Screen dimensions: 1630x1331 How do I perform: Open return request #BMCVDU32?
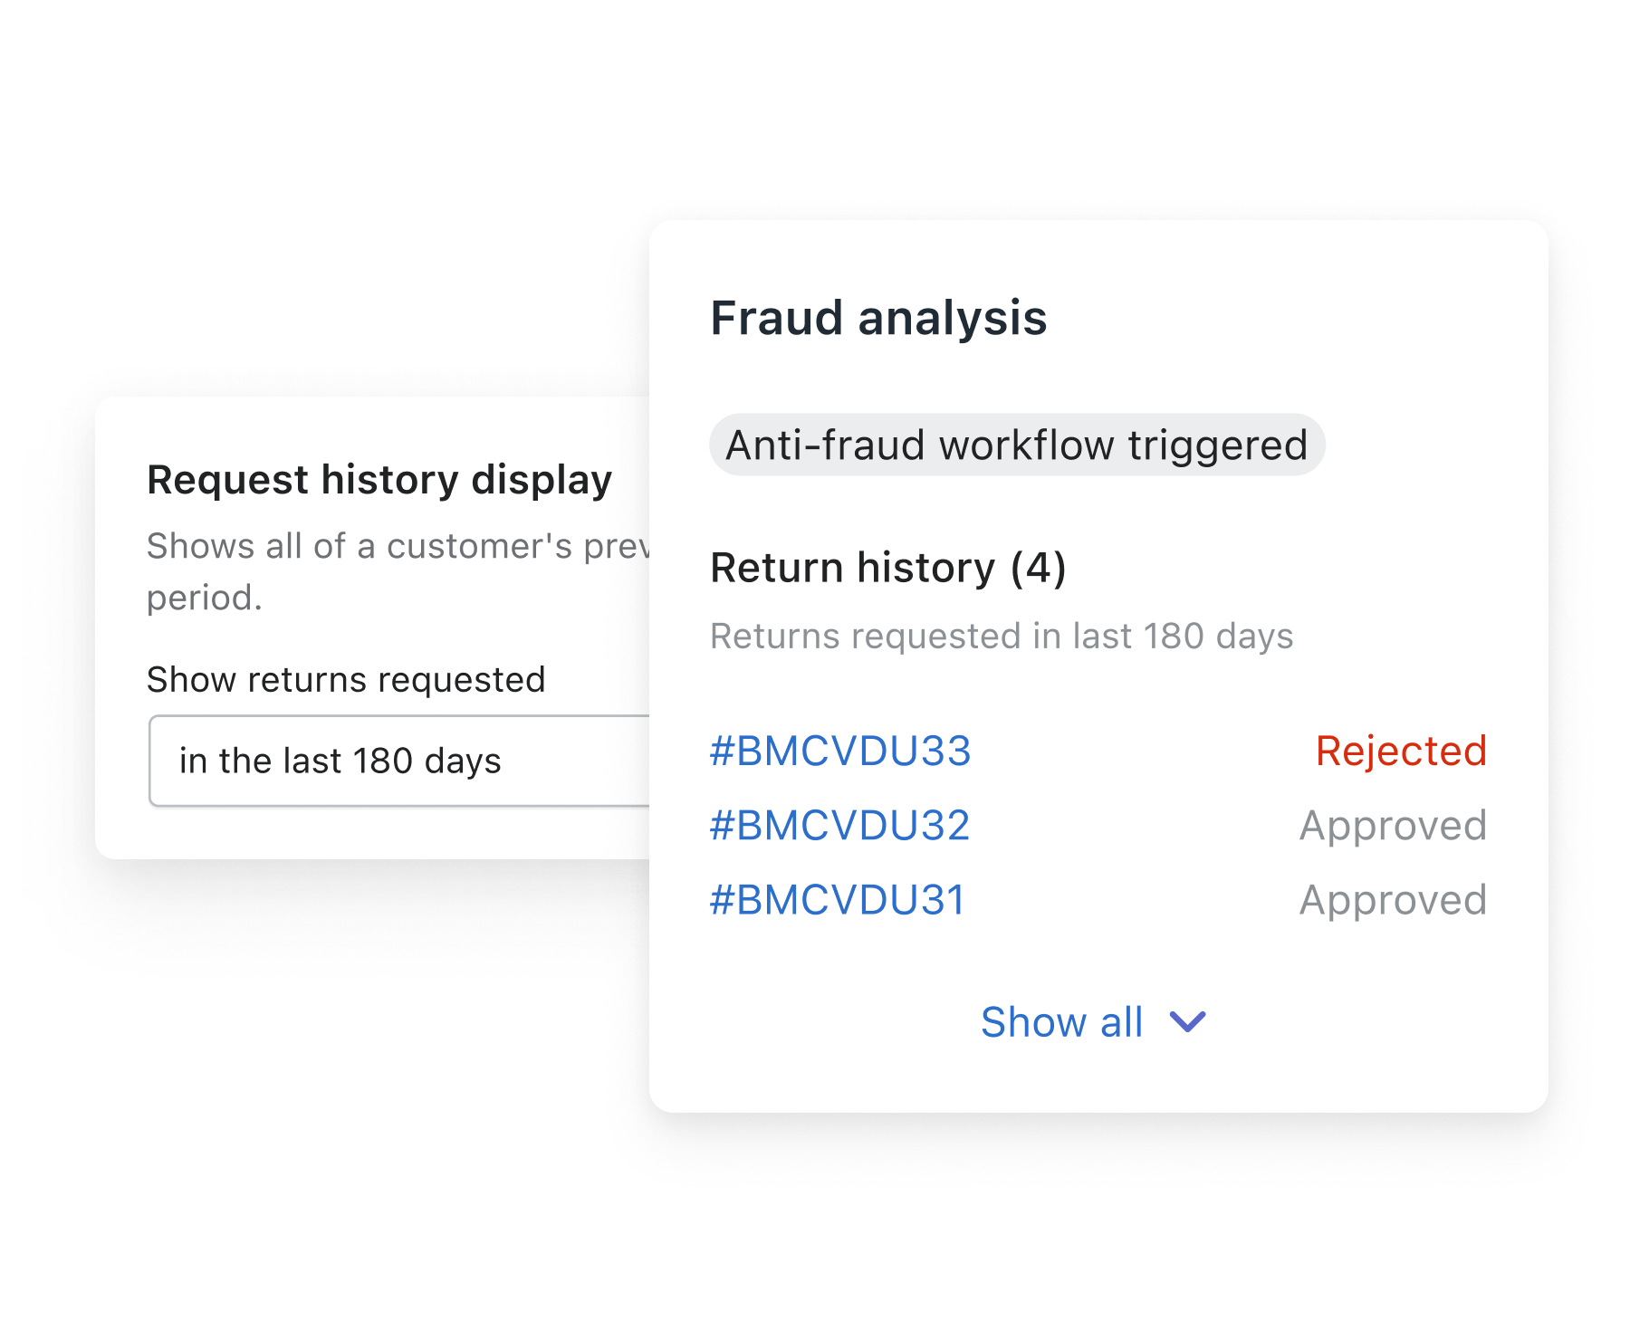[840, 825]
